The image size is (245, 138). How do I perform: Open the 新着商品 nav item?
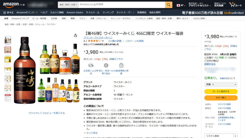pos(142,12)
